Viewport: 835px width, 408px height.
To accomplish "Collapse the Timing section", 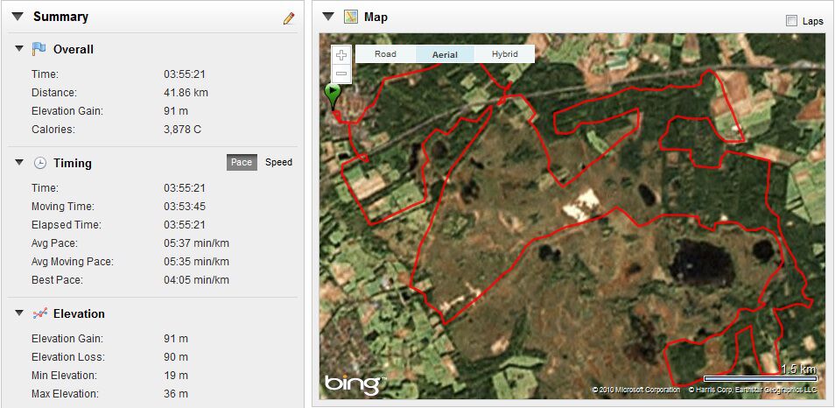I will pos(19,163).
